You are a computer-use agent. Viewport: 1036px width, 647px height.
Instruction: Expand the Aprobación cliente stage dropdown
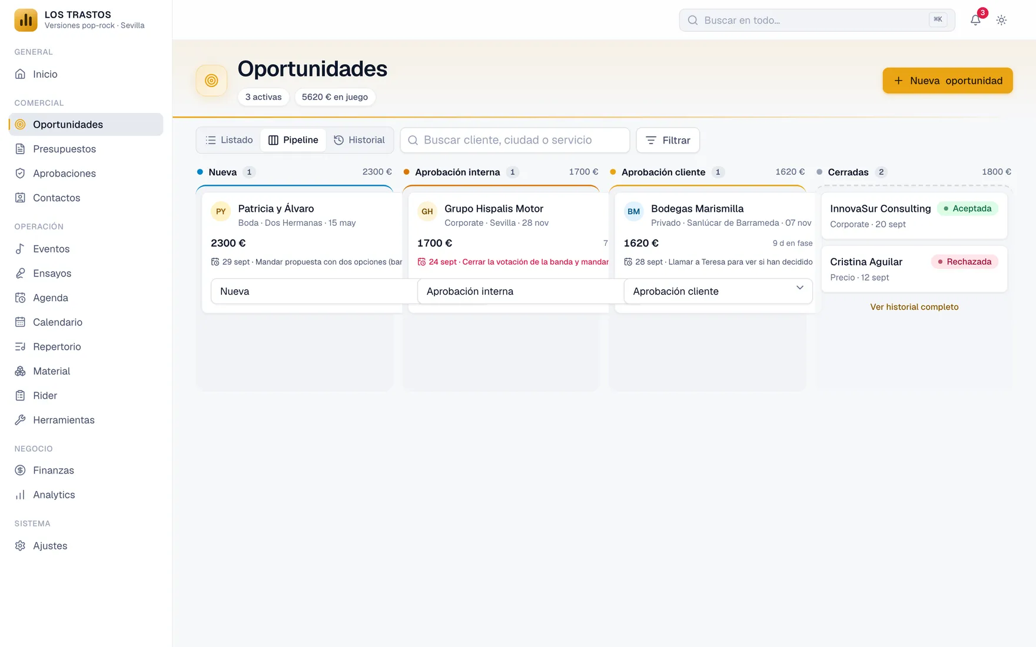(718, 291)
